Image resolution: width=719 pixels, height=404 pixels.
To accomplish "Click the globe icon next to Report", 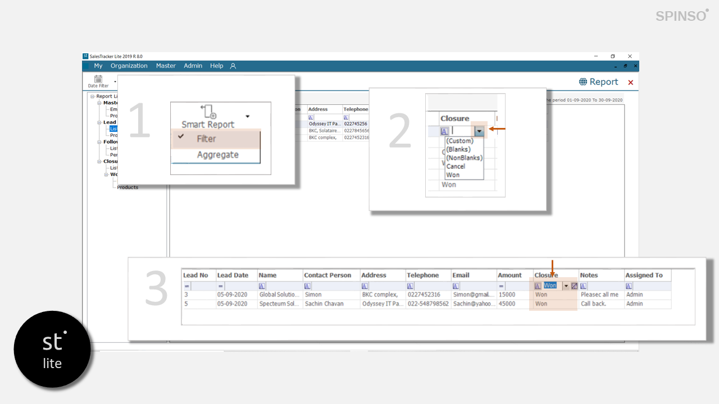I will click(583, 82).
